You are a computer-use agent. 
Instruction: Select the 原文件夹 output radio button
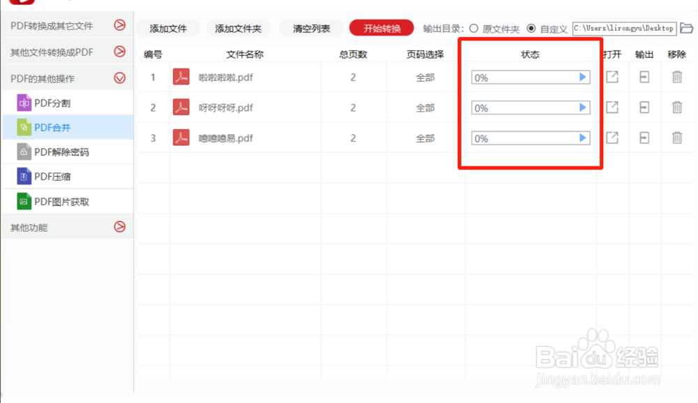pyautogui.click(x=473, y=29)
